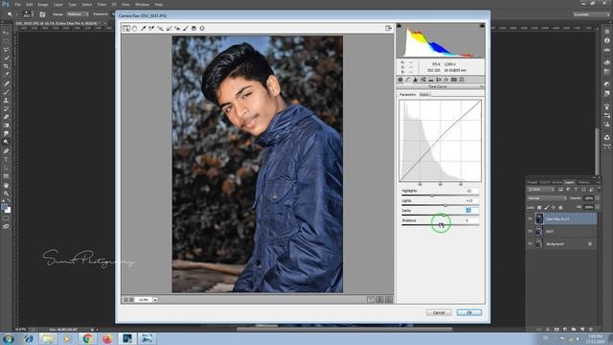Toggle highlight clipping warning on histogram
This screenshot has height=345, width=613.
pos(482,26)
